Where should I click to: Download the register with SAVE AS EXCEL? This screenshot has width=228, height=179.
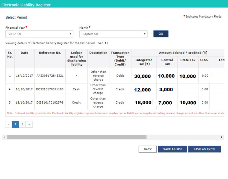click(204, 149)
